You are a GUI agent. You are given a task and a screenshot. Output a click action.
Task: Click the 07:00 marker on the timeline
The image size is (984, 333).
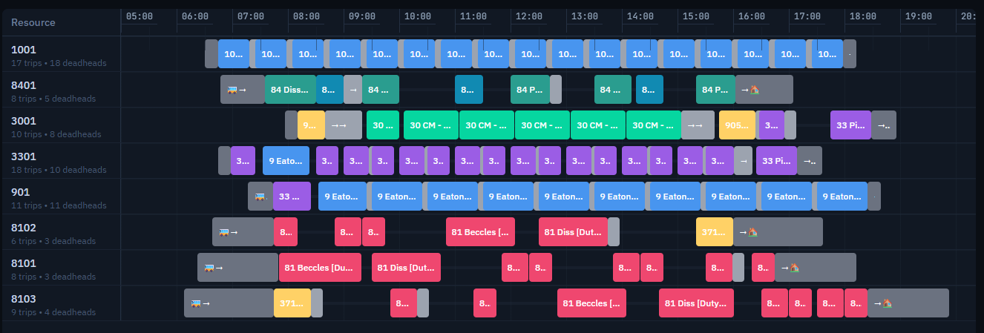click(x=251, y=16)
